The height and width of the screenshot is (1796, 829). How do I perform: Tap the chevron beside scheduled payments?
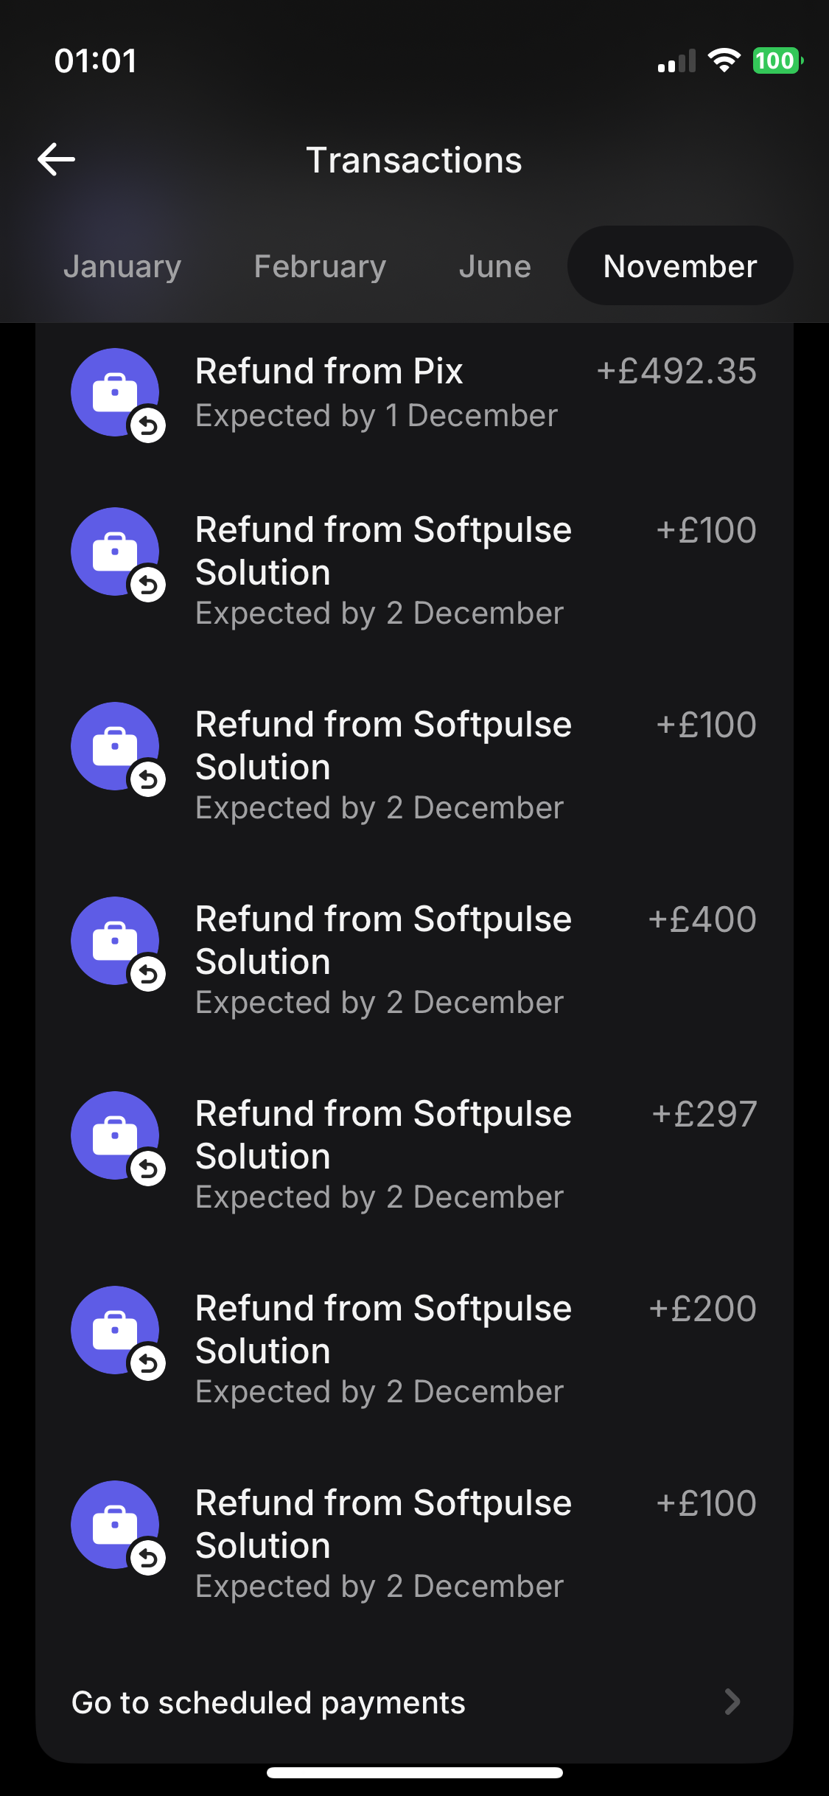[x=732, y=1702]
